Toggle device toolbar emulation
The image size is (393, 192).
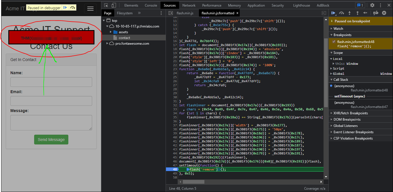click(114, 5)
